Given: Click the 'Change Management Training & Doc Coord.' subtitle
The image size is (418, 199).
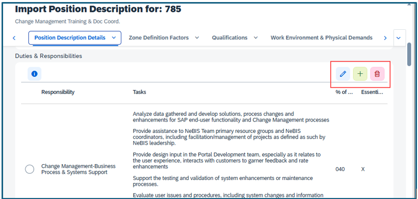Looking at the screenshot, I should pyautogui.click(x=67, y=22).
